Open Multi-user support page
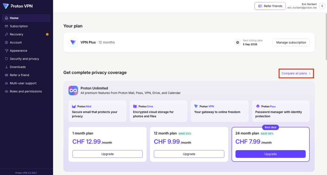Image resolution: width=327 pixels, height=175 pixels. pos(26,83)
